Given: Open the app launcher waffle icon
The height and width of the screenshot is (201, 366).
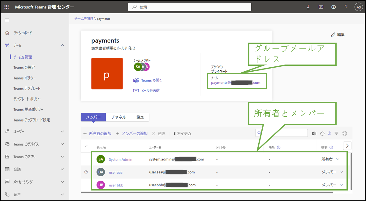Looking at the screenshot, I should pyautogui.click(x=6, y=7).
